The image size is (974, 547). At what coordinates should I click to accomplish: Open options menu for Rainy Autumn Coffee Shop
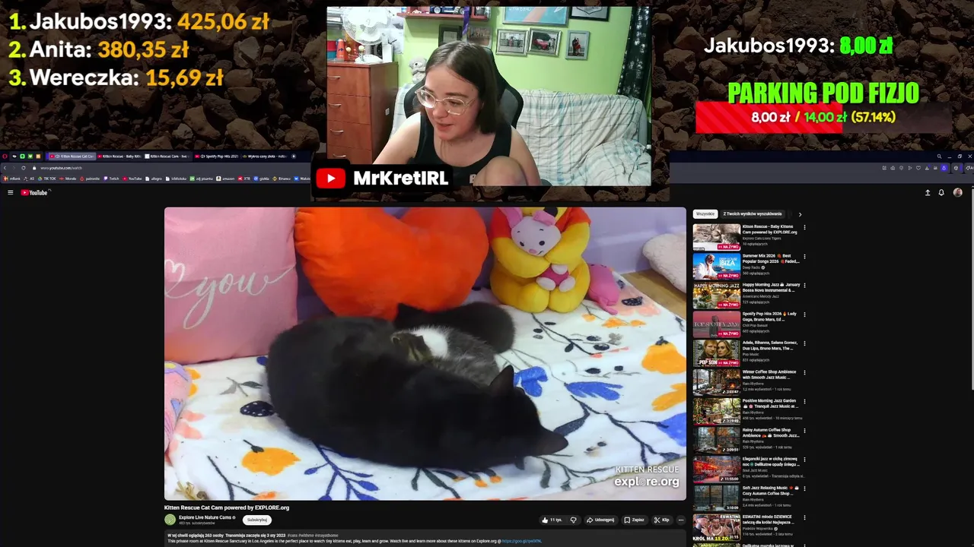(x=804, y=430)
